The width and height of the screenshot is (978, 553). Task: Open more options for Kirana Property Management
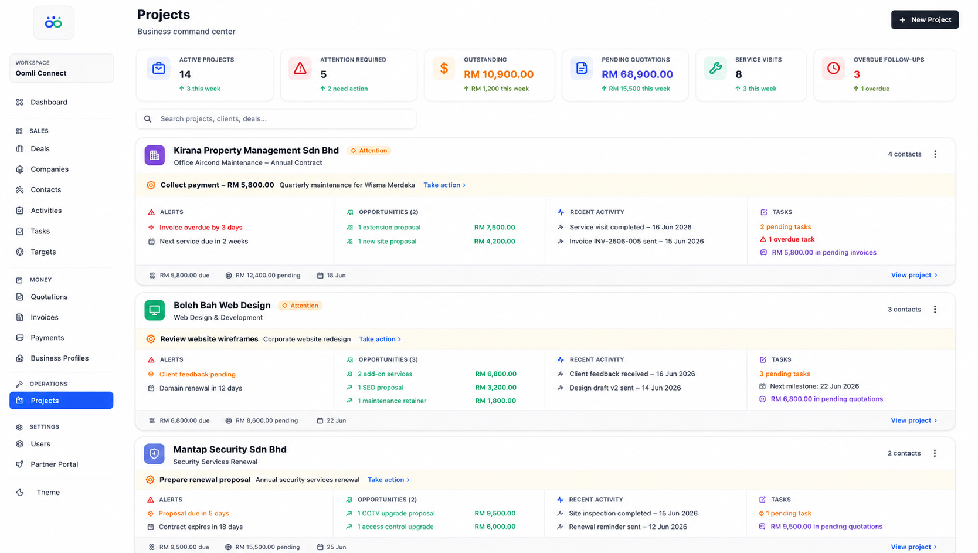pos(935,154)
